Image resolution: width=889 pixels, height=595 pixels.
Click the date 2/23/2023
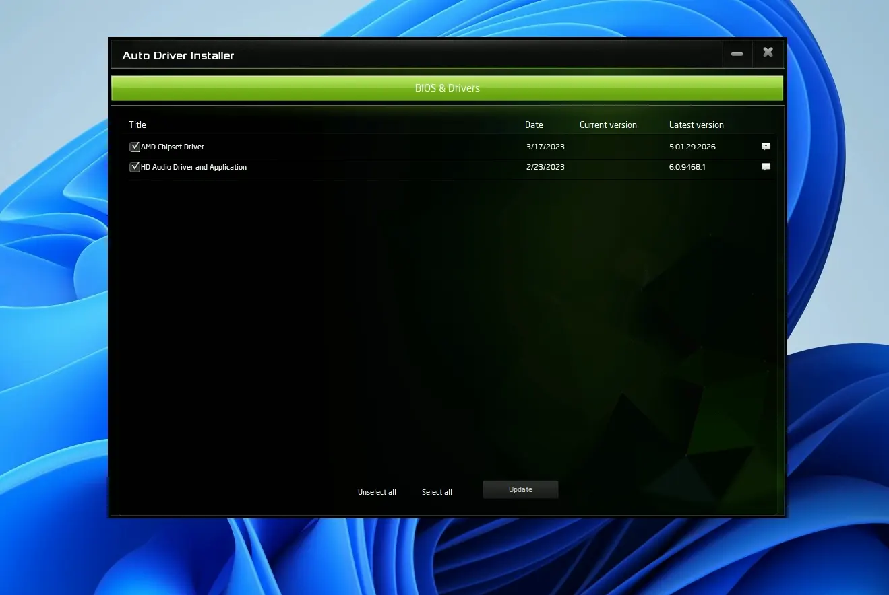click(x=545, y=167)
